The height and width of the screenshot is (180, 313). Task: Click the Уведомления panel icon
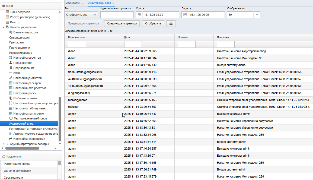(4, 156)
